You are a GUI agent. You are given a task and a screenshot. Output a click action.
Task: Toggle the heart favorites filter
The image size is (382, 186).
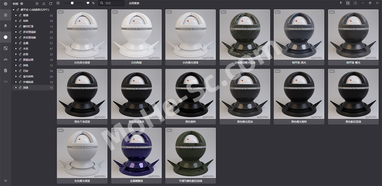(88, 3)
